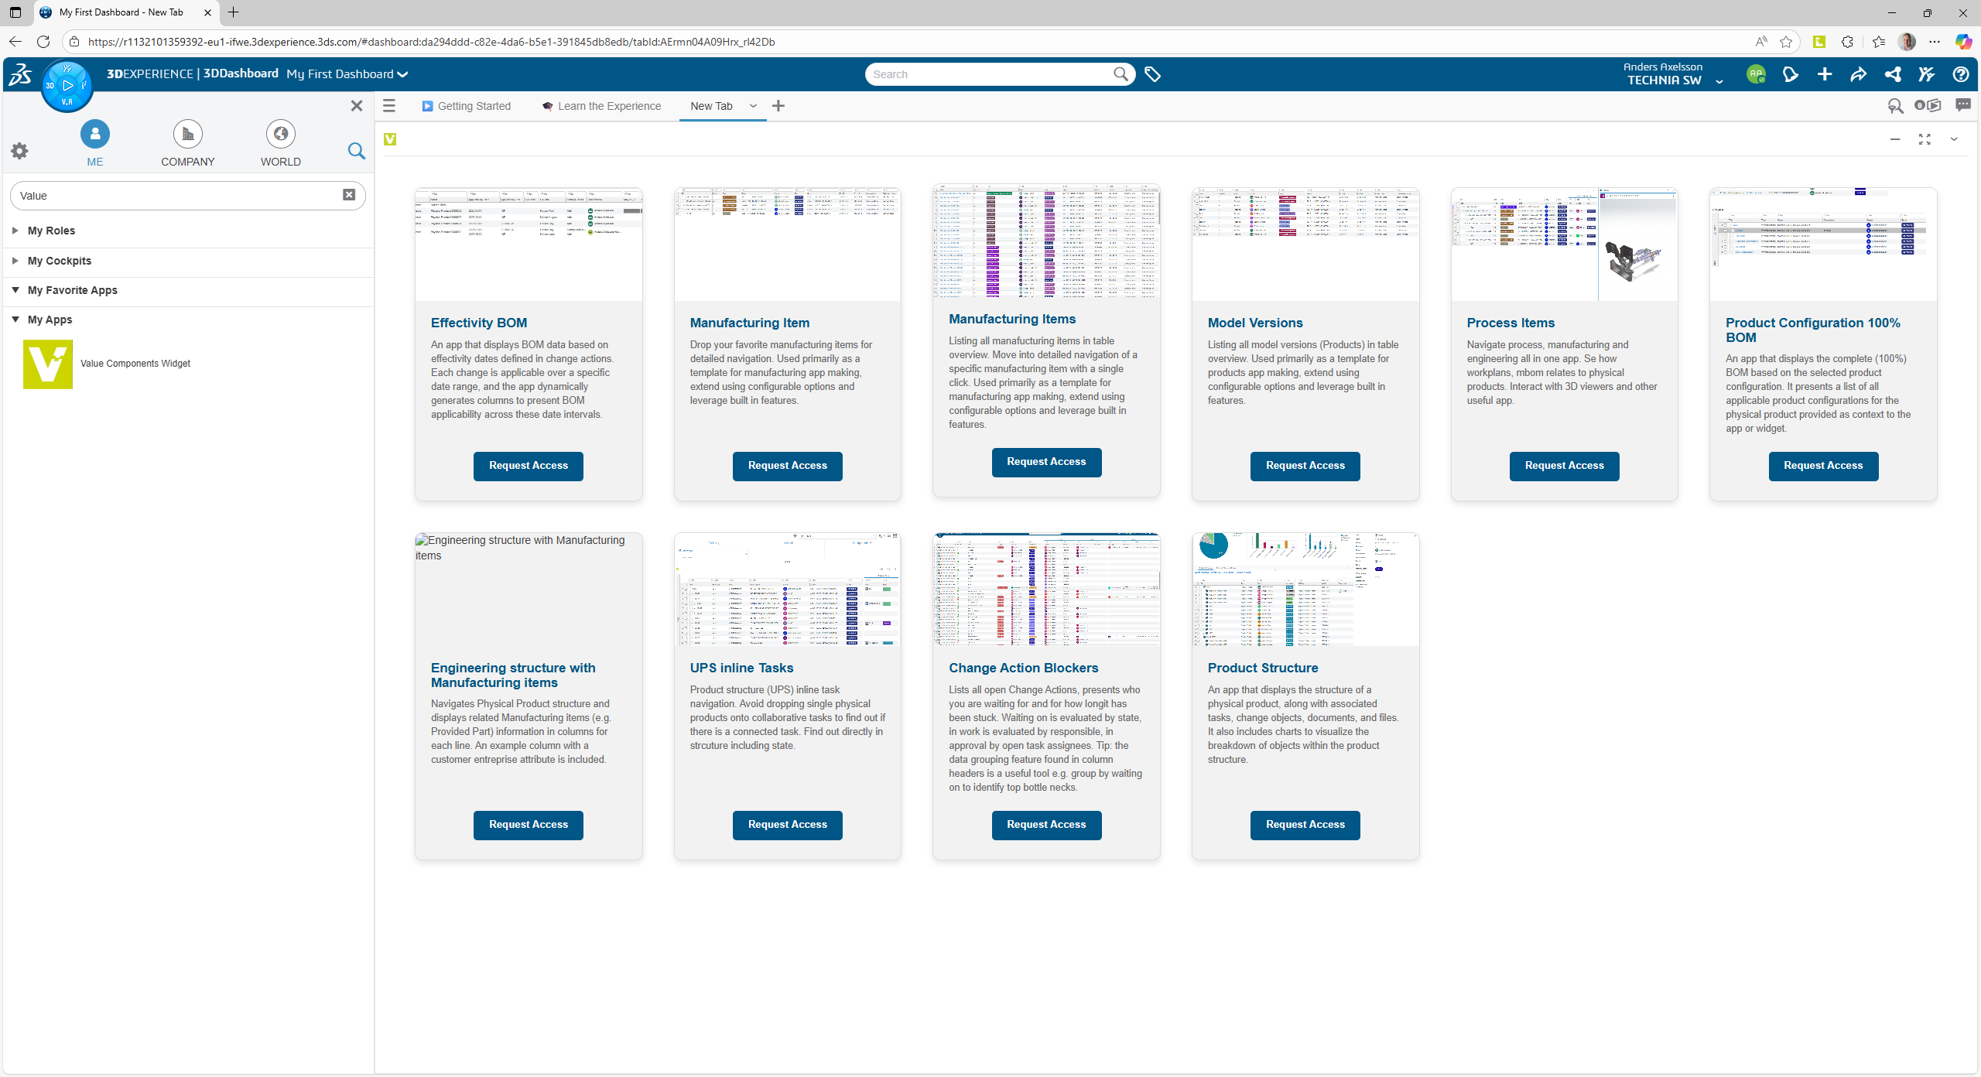
Task: Open the widget chevron menu
Action: click(x=1954, y=139)
